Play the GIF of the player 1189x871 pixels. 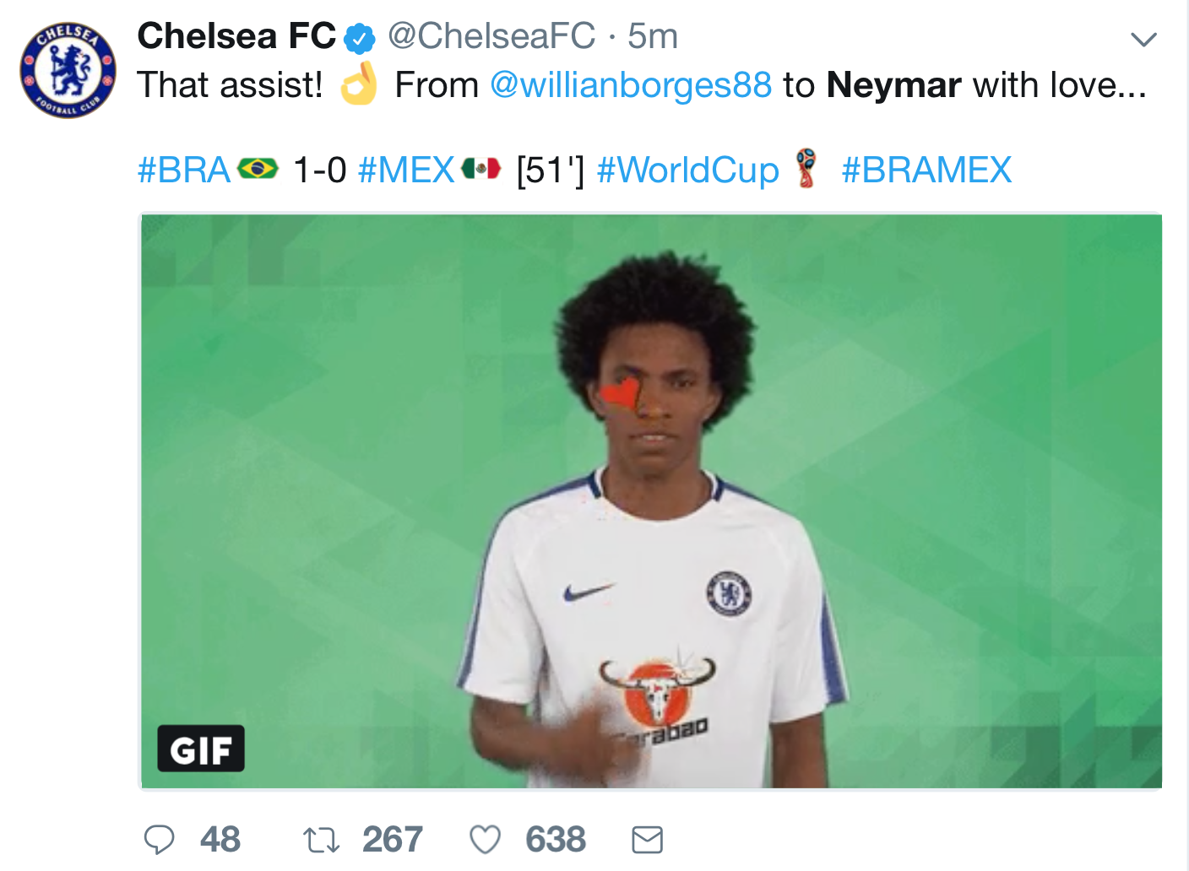pos(650,500)
